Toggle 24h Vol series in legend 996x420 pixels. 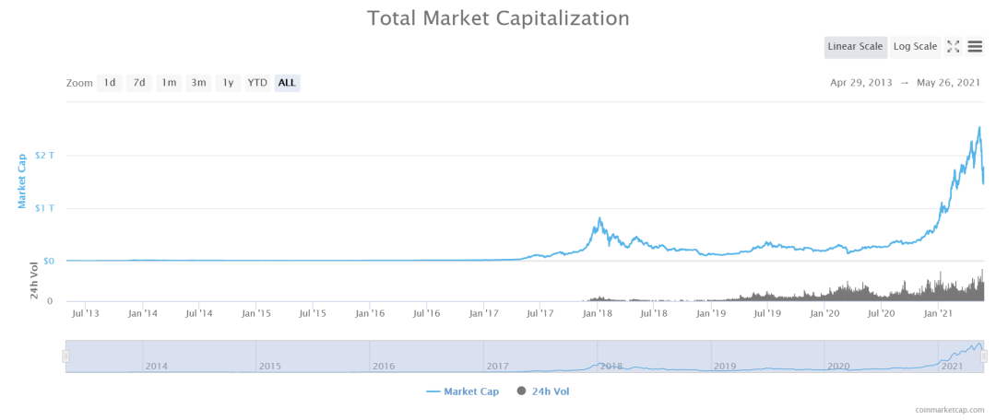[551, 391]
